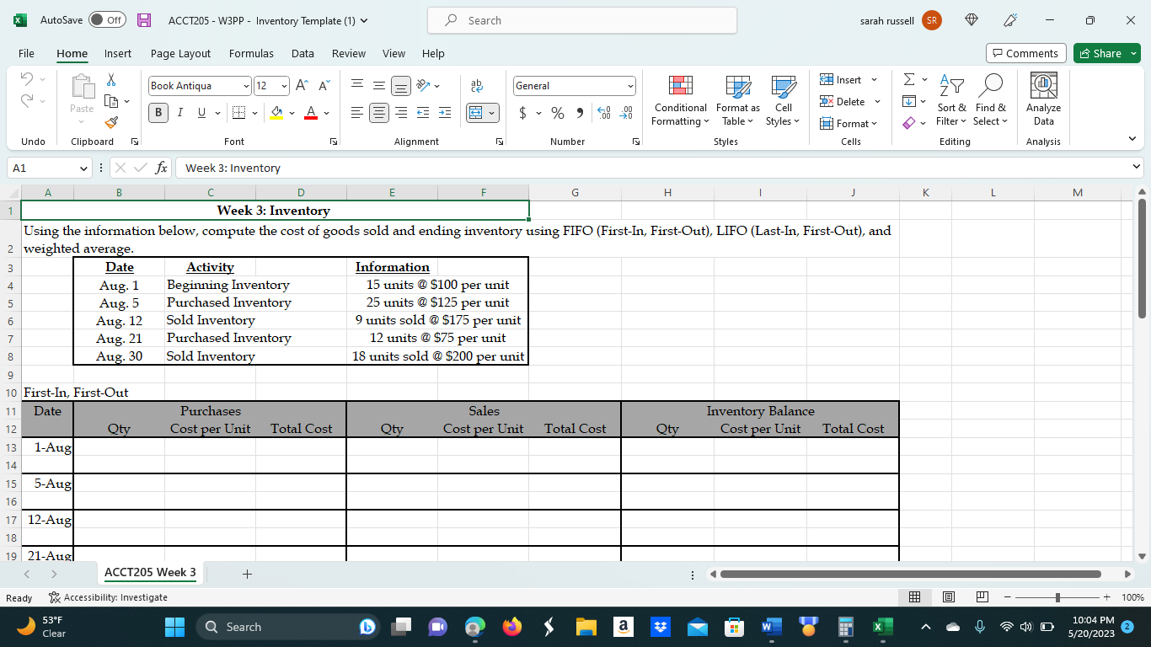Open Excel from the Windows taskbar

click(x=881, y=627)
